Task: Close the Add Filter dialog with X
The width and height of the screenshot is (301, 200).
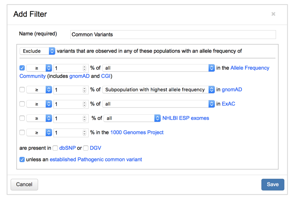Action: [273, 14]
